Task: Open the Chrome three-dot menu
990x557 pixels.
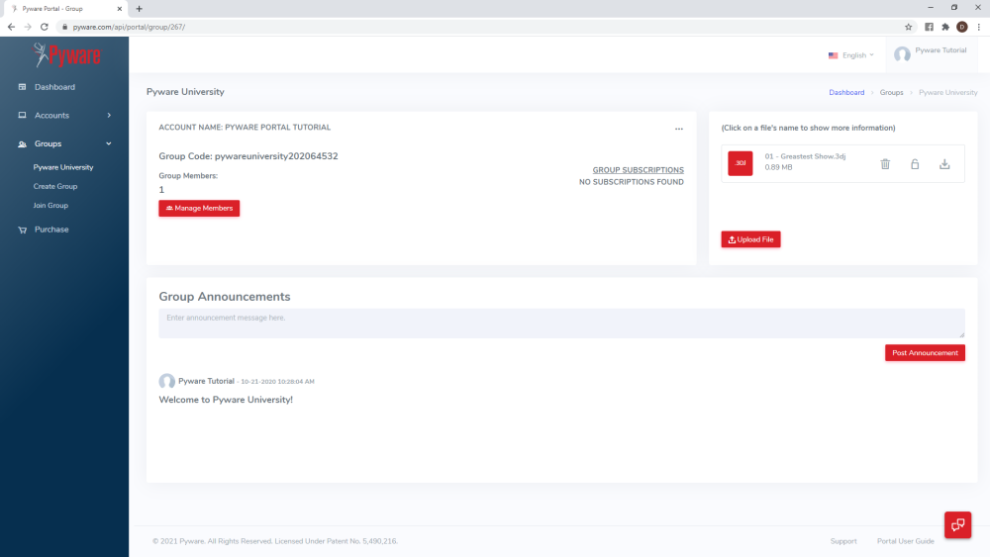Action: point(979,27)
